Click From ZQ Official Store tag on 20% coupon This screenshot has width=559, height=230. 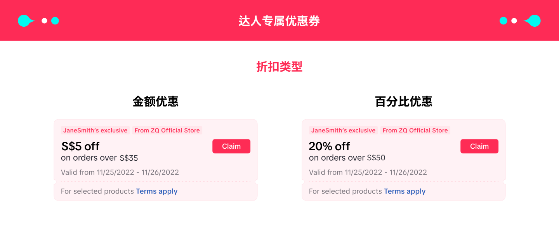pyautogui.click(x=415, y=130)
